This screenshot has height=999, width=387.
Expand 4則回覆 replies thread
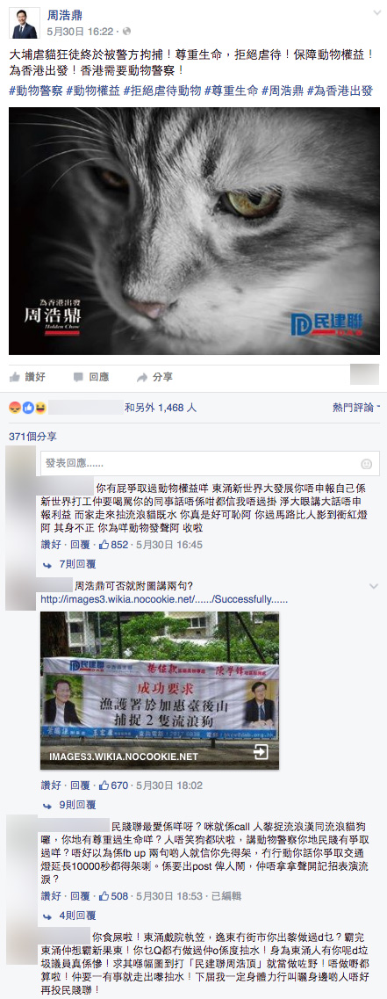tap(68, 915)
